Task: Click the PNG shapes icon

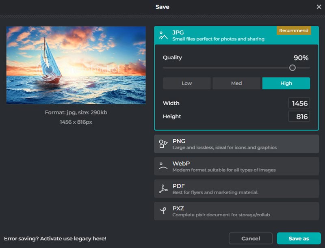Action: (163, 144)
